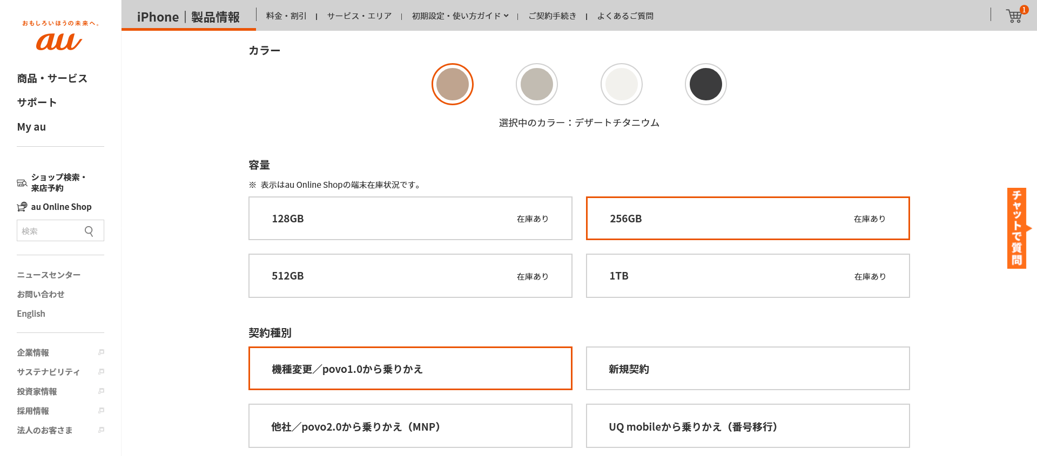
Task: Select 新規契約 contract type
Action: pos(748,369)
